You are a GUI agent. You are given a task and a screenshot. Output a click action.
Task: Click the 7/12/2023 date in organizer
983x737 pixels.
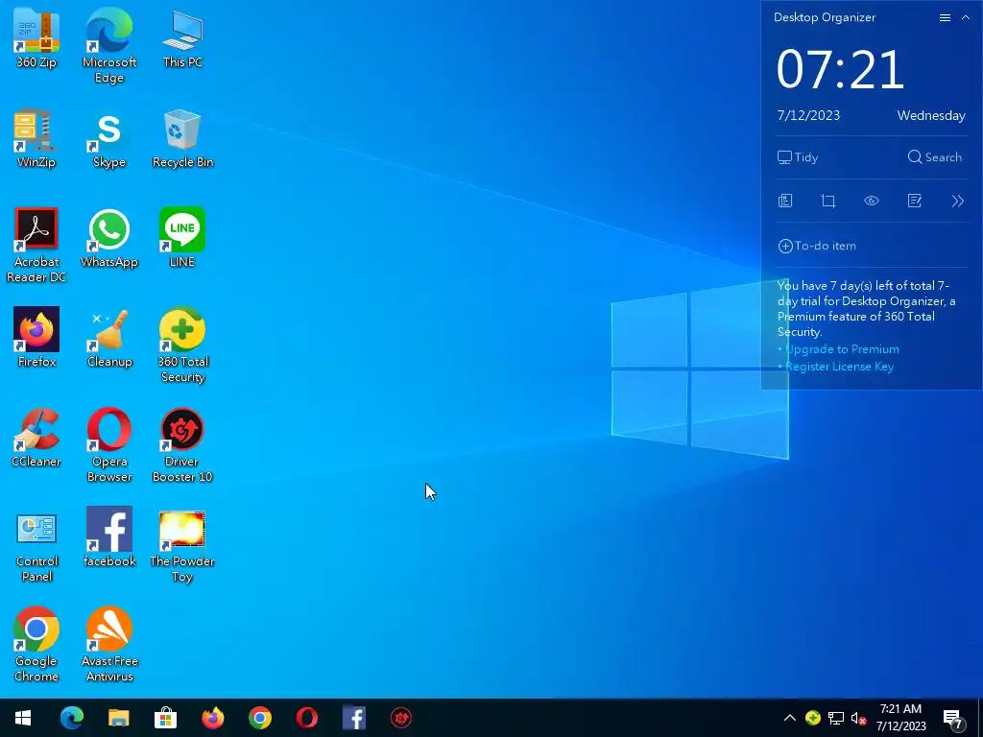coord(808,115)
